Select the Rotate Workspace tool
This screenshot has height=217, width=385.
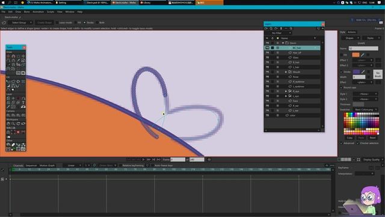pyautogui.click(x=18, y=124)
